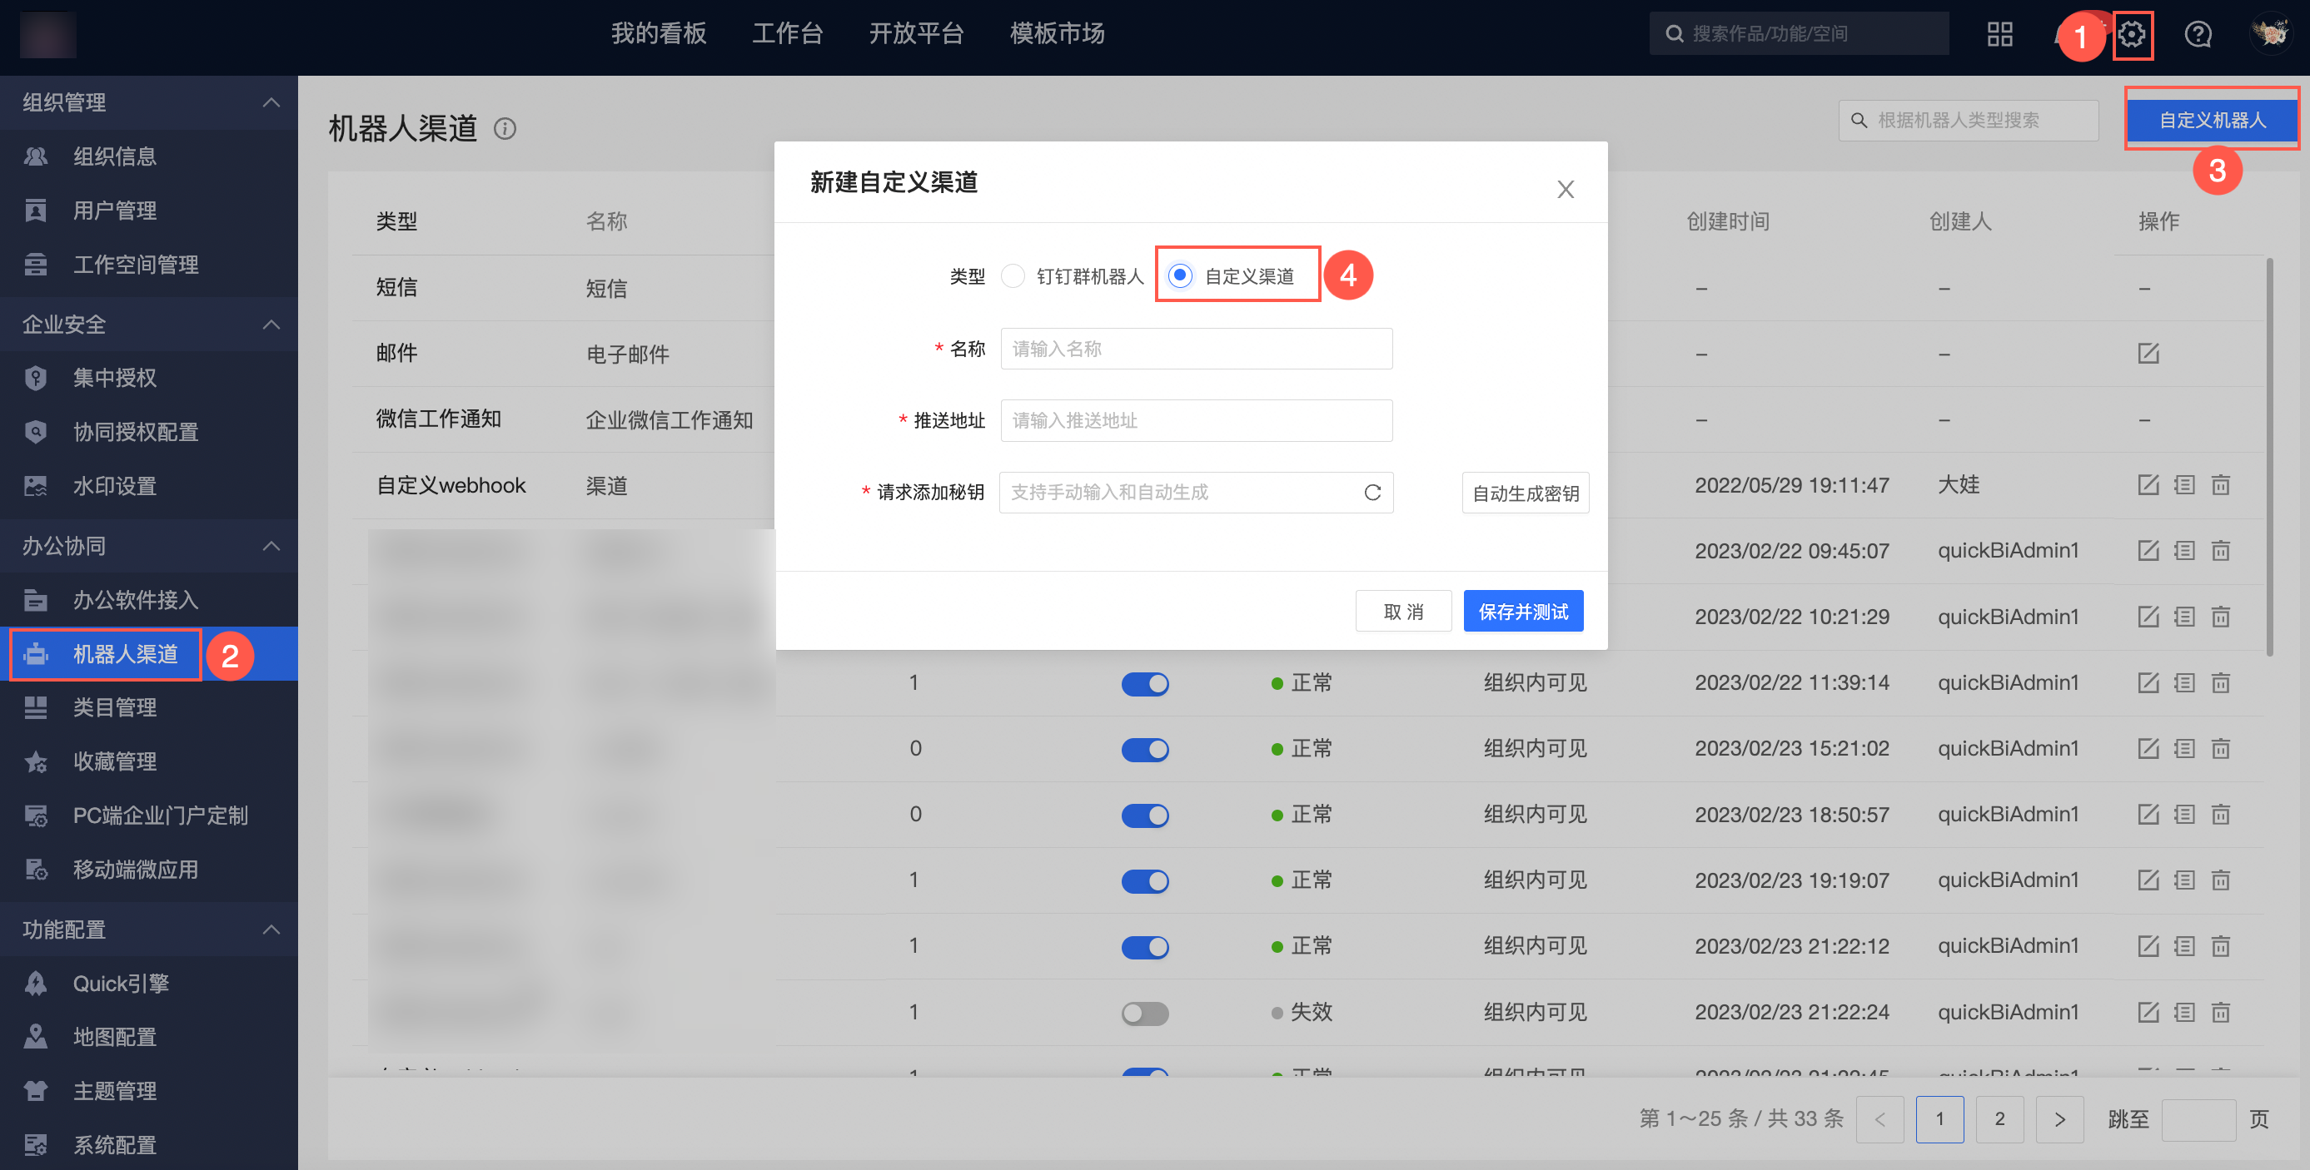Go to 模板市场 in top navigation
The image size is (2310, 1170).
1058,34
